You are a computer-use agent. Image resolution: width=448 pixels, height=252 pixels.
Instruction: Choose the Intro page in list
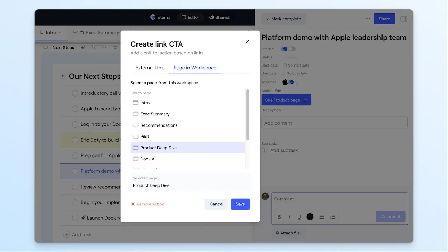pos(188,103)
